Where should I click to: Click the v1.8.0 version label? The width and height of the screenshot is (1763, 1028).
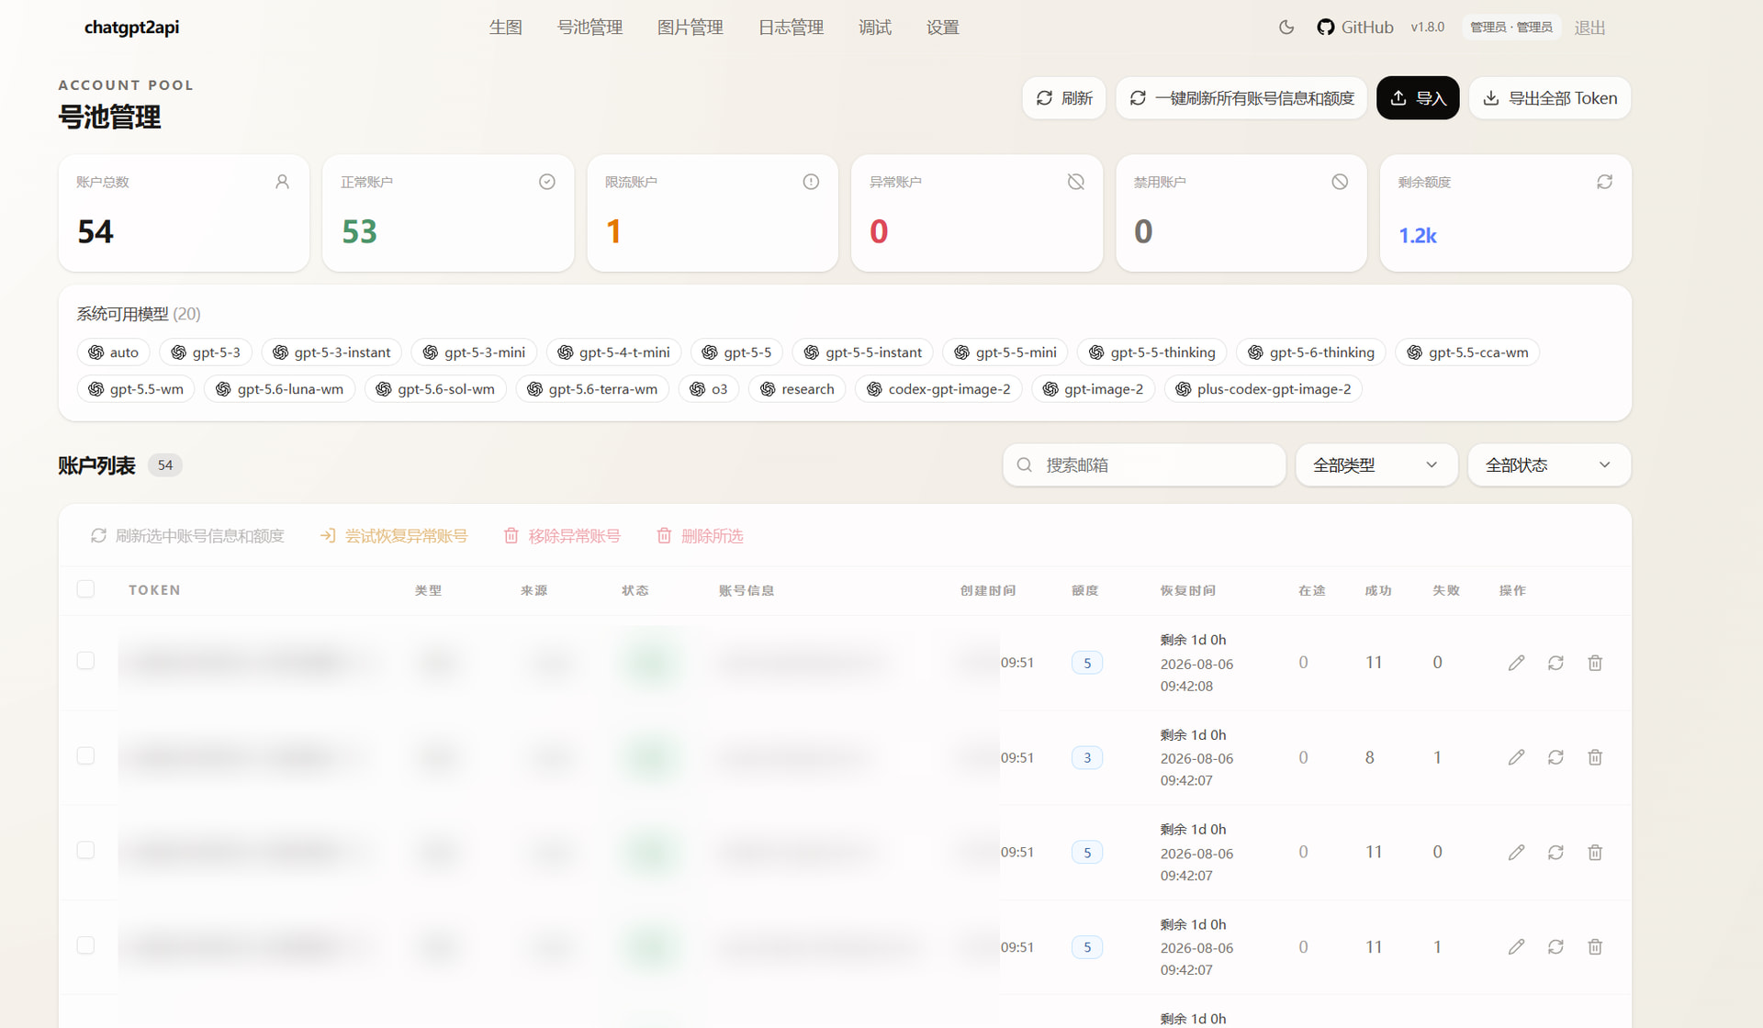[x=1427, y=28]
